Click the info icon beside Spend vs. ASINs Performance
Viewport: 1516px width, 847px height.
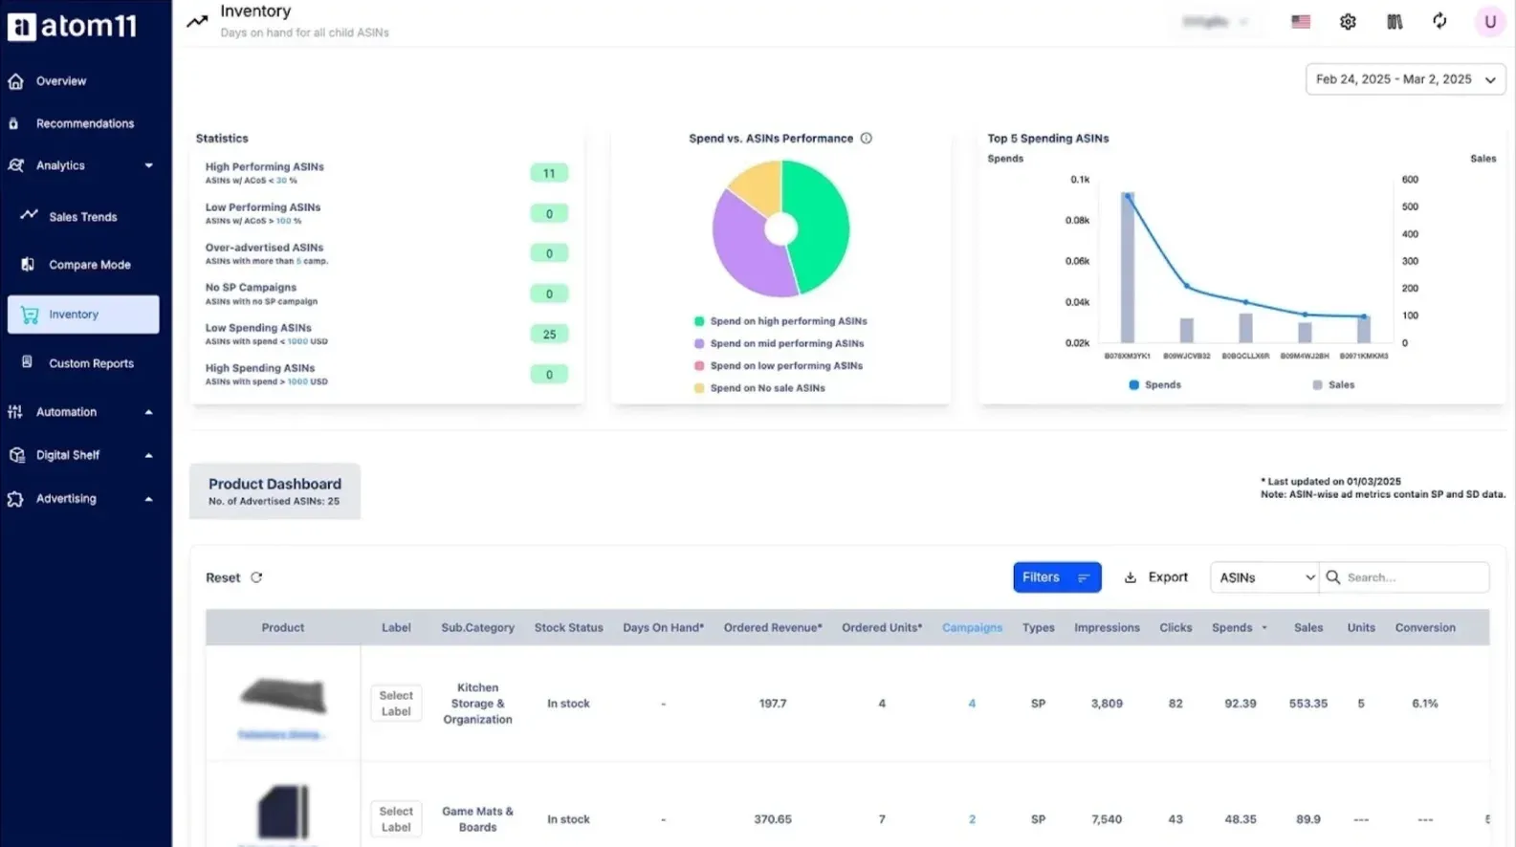[x=866, y=139]
